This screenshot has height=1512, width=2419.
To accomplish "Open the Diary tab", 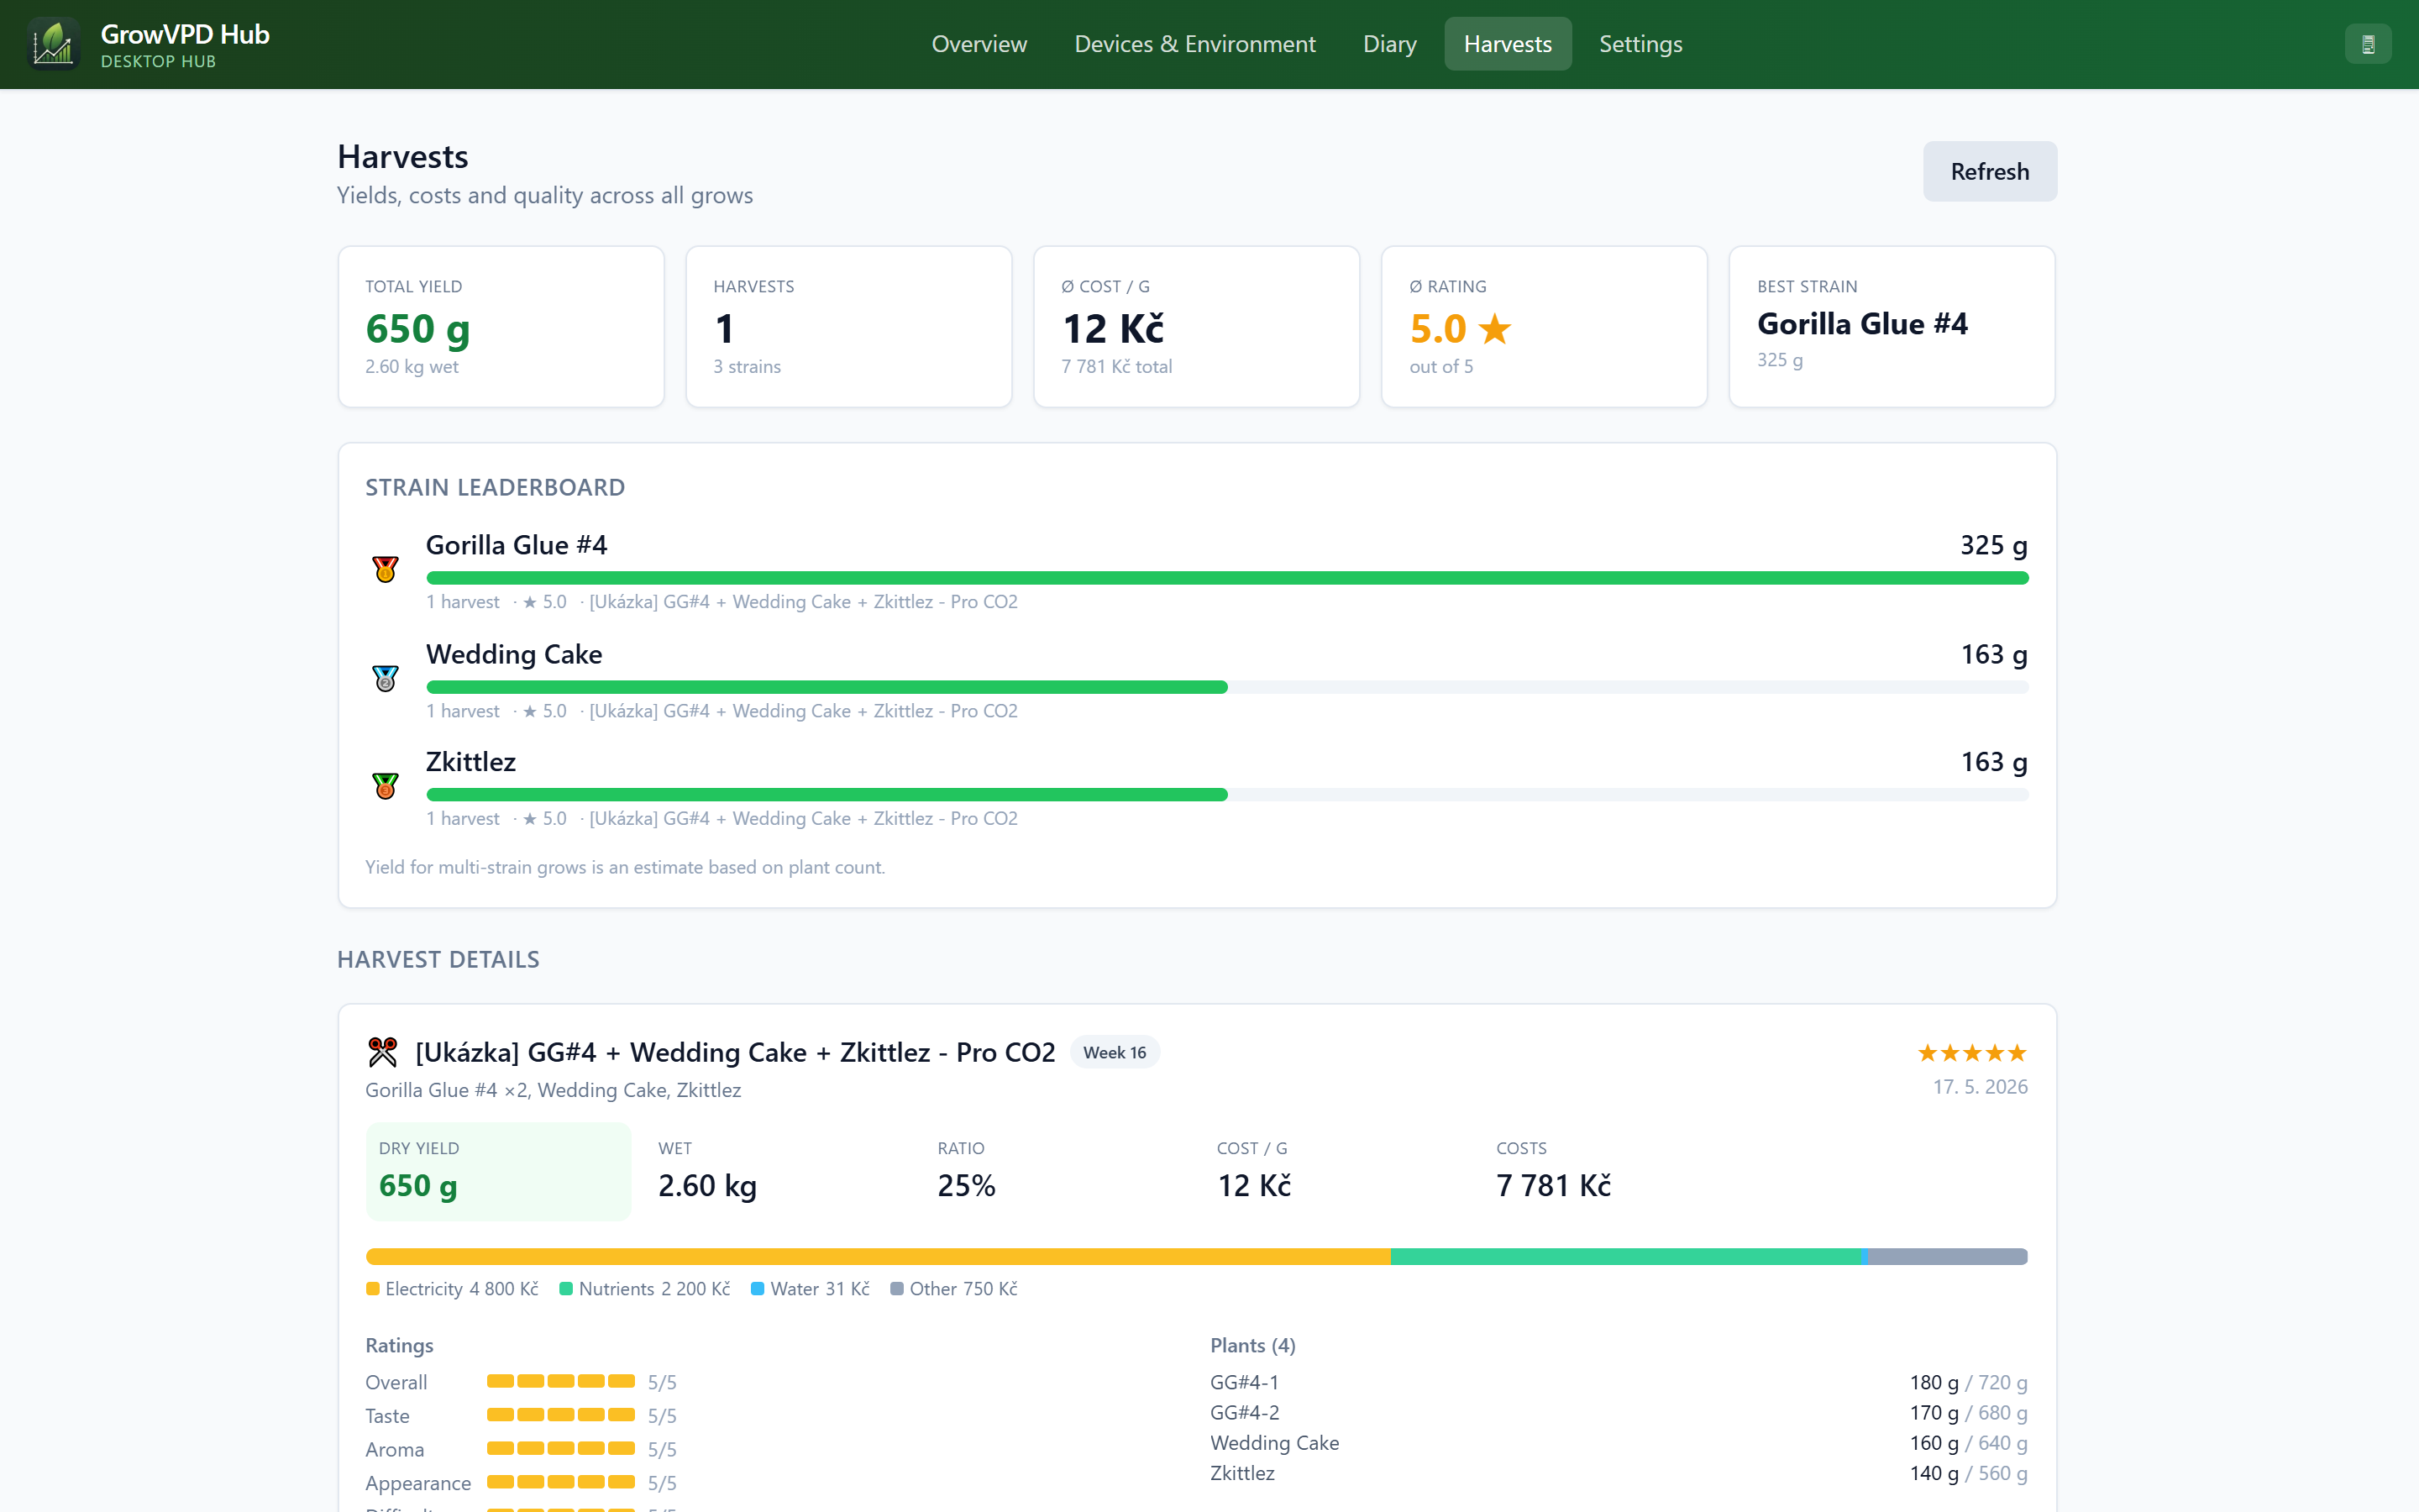I will pos(1389,44).
